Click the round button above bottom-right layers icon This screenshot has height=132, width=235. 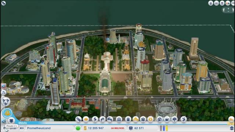point(231,120)
